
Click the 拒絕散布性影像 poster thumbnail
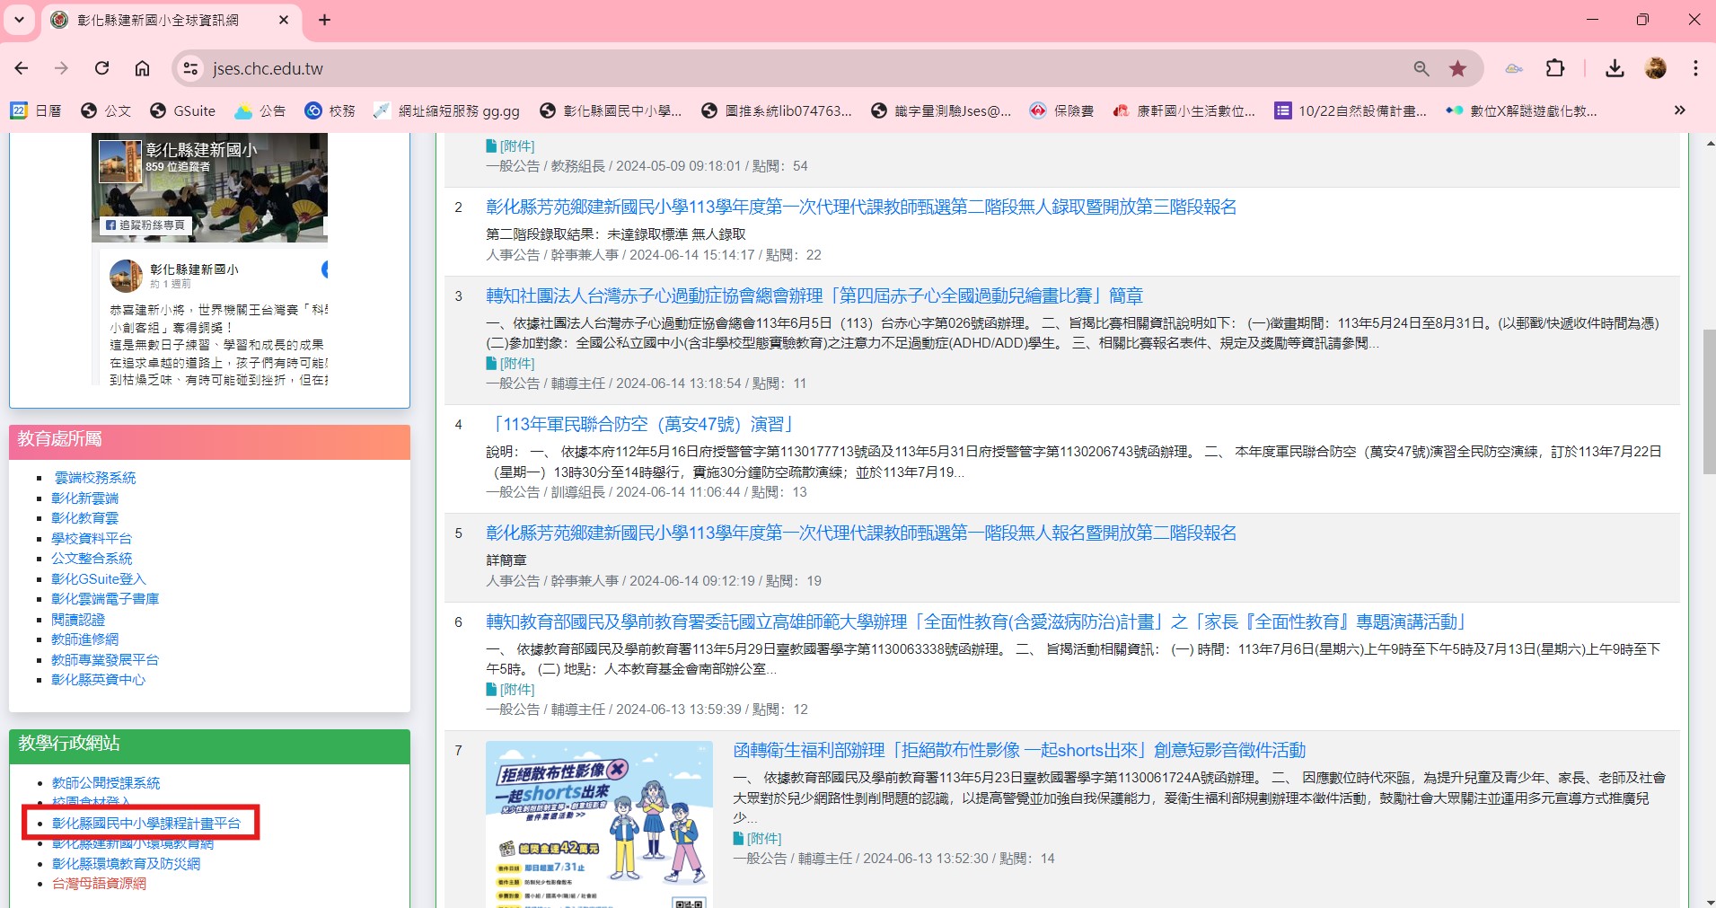(599, 824)
